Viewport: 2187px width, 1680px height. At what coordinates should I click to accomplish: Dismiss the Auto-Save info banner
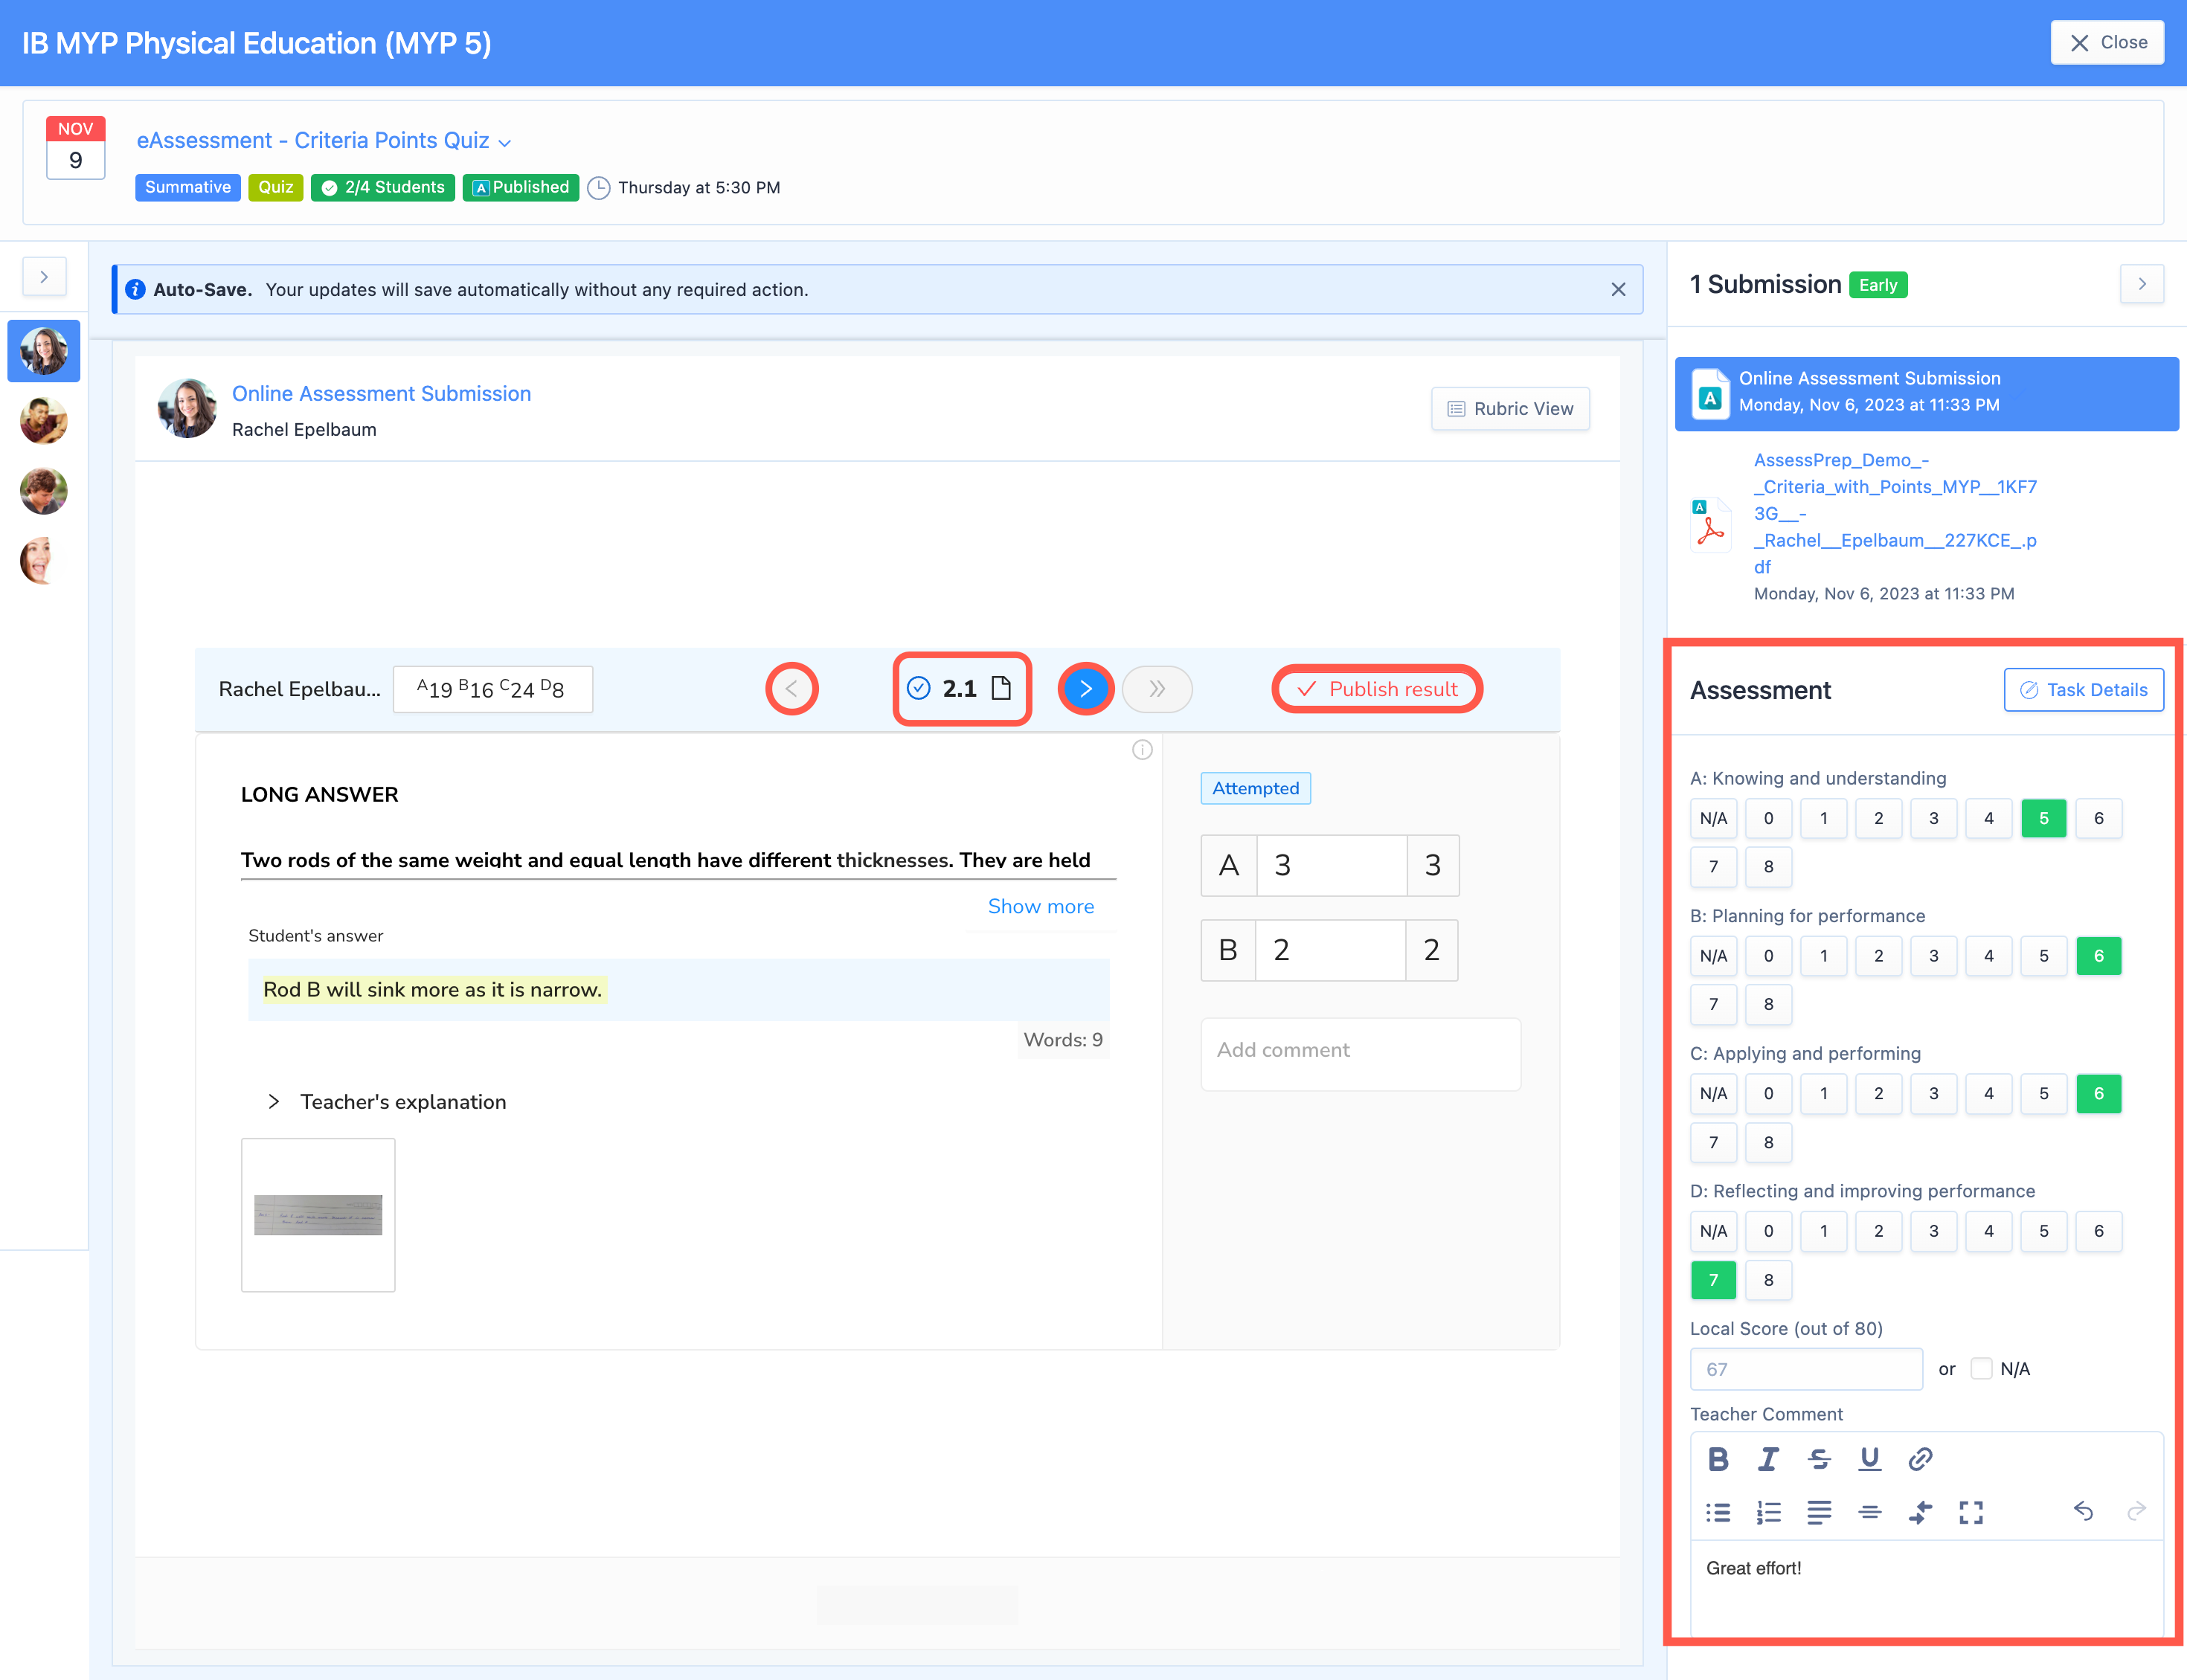click(x=1618, y=290)
